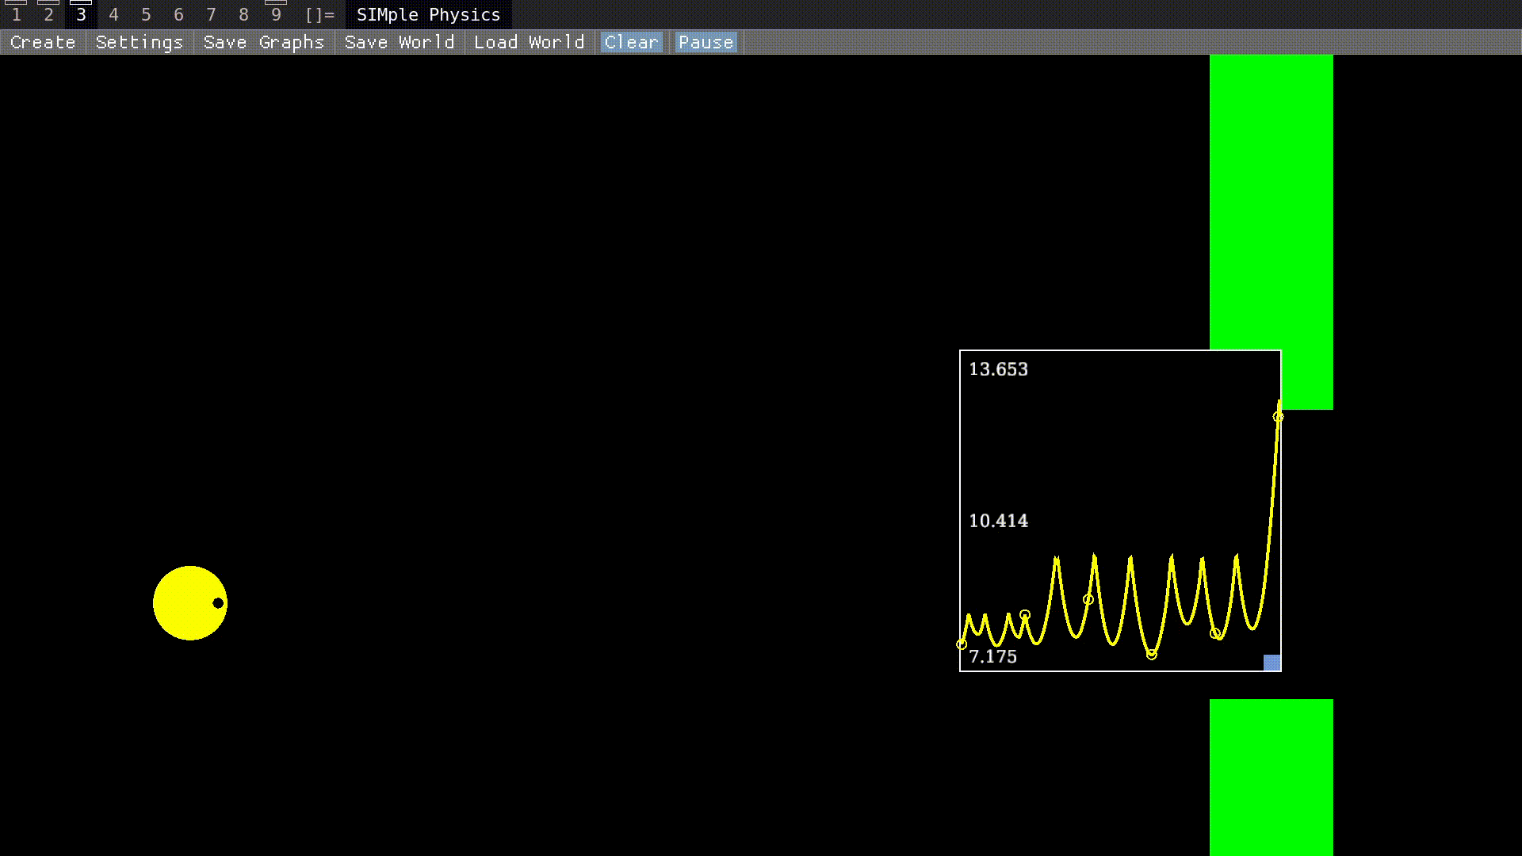Click the SIMple Physics window title
The width and height of the screenshot is (1522, 856).
428,15
